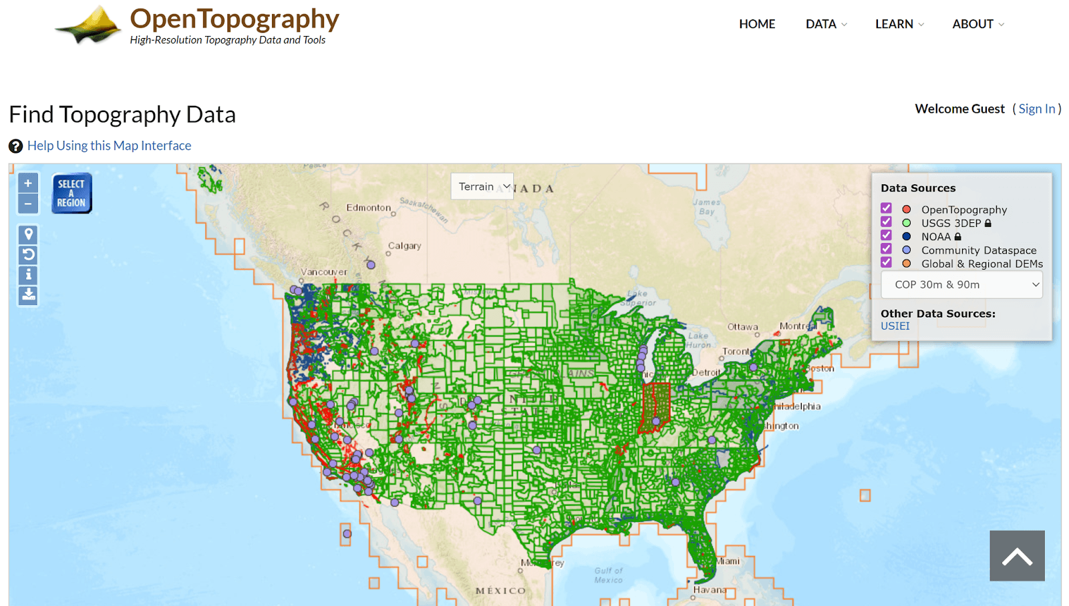Click the download icon on map toolbar
The height and width of the screenshot is (606, 1069).
coord(28,294)
